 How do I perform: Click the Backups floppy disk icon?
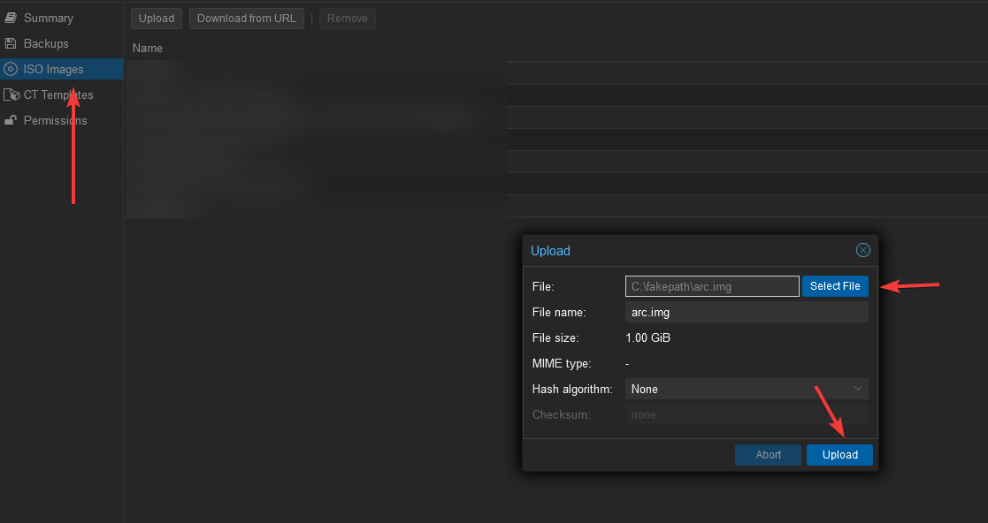click(x=11, y=43)
